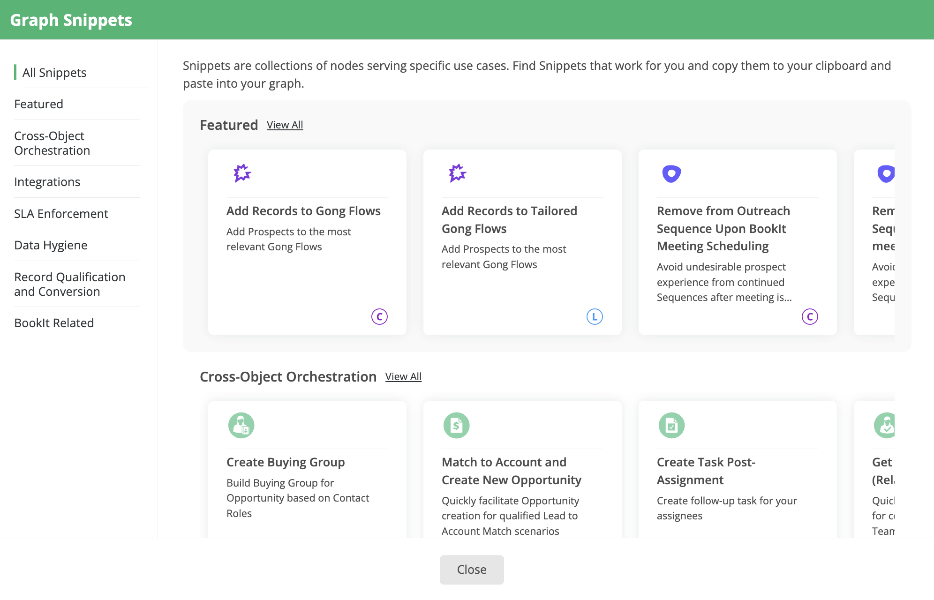Click the partially visible Outreach icon on fourth Featured card
Viewport: 934px width, 600px height.
(886, 173)
